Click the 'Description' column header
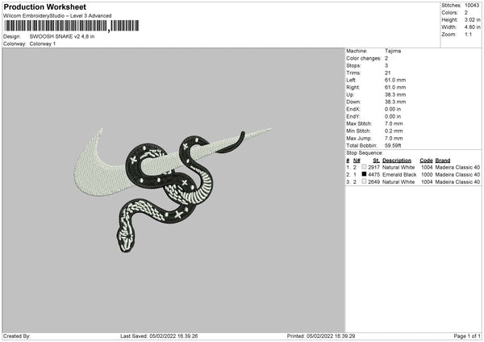Image resolution: width=484 pixels, height=342 pixels. tap(397, 161)
